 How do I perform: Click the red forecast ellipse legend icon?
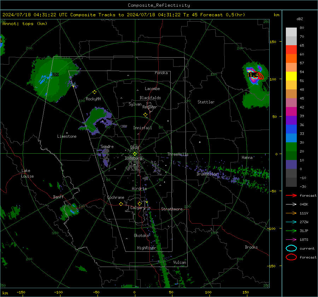click(291, 257)
